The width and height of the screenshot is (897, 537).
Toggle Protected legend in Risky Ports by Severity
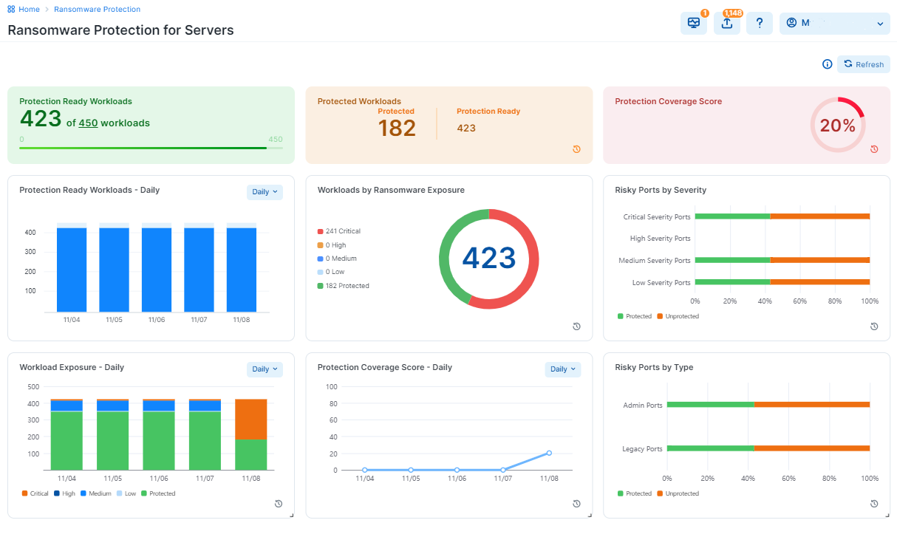tap(635, 316)
